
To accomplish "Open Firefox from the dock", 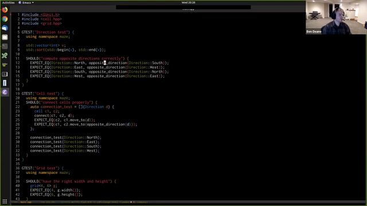I will (5, 10).
